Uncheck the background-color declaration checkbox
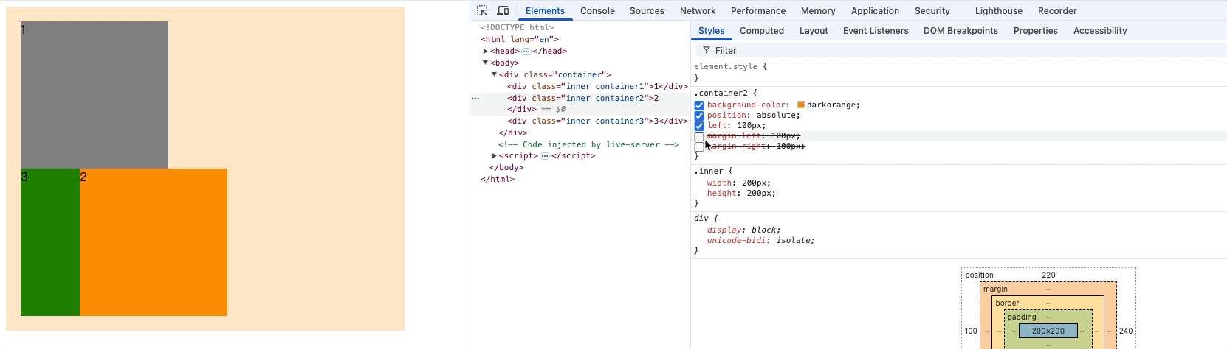Image resolution: width=1227 pixels, height=349 pixels. [x=699, y=105]
